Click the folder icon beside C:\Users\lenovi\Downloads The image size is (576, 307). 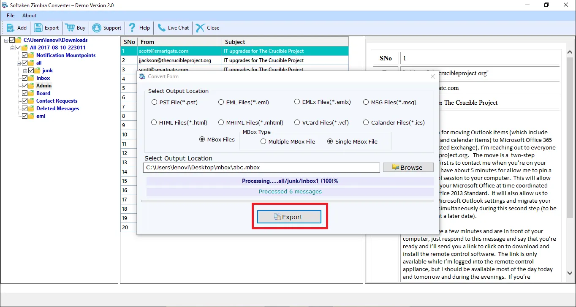19,40
